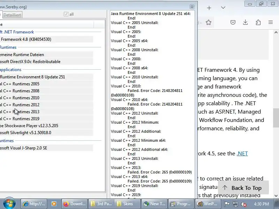Click the browser vertical scrollbar thumb

276,118
